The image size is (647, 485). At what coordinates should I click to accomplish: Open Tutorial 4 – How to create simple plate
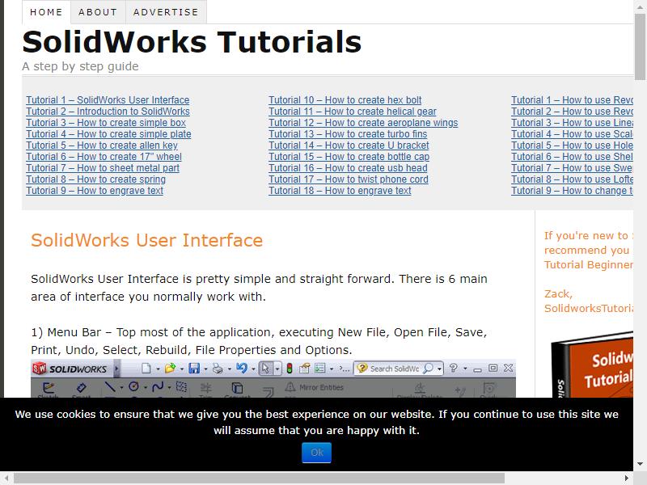[108, 134]
